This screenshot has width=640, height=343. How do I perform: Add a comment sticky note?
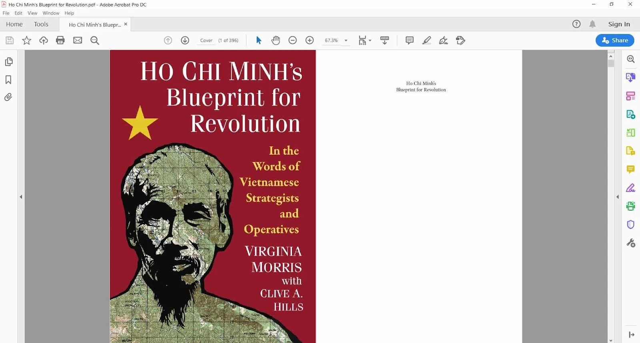[410, 40]
